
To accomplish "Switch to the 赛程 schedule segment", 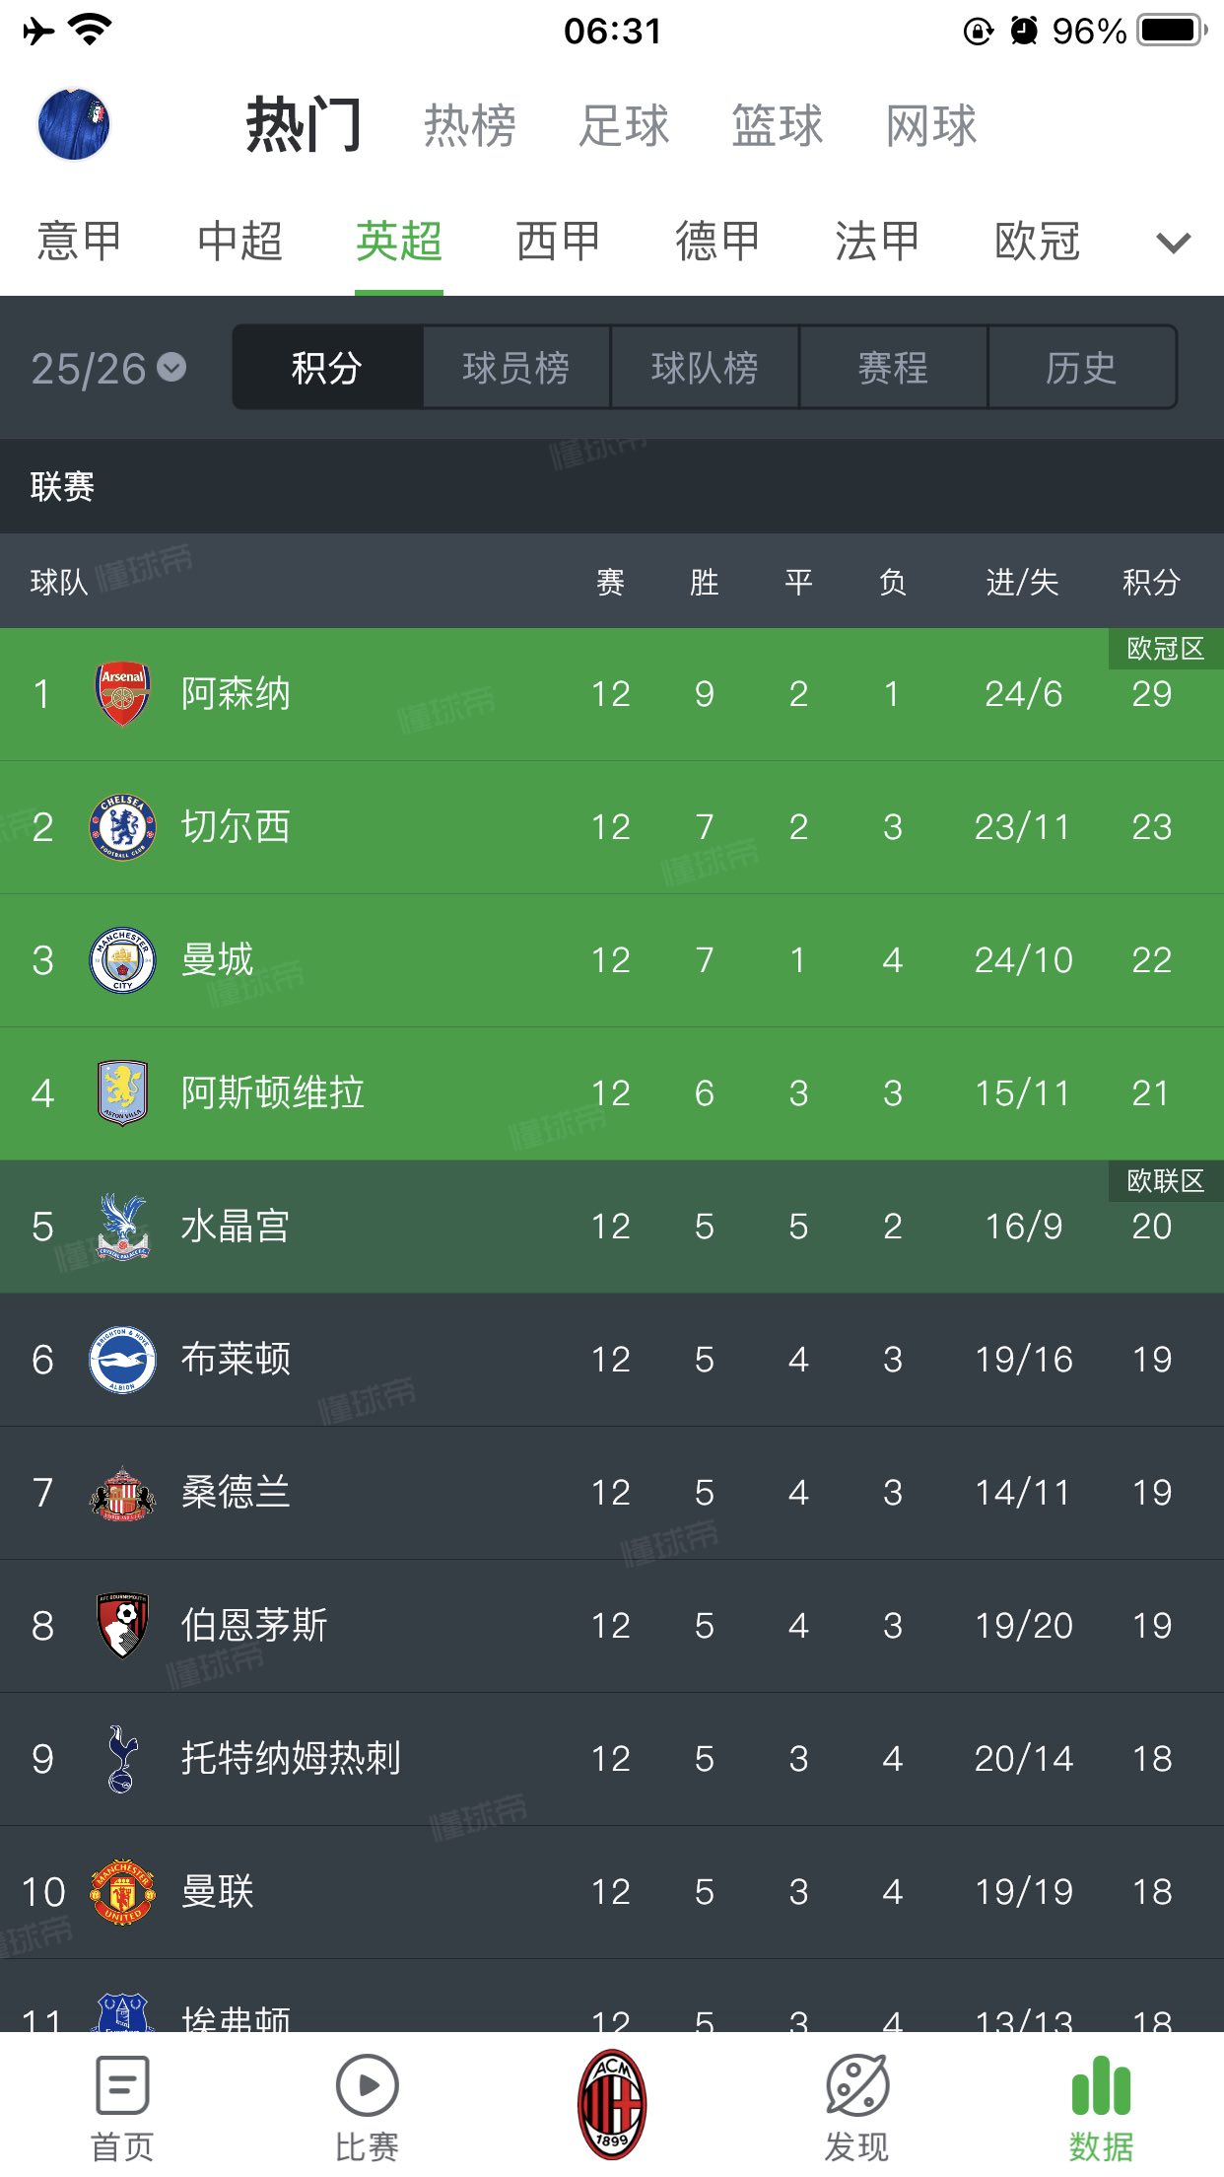I will (893, 369).
